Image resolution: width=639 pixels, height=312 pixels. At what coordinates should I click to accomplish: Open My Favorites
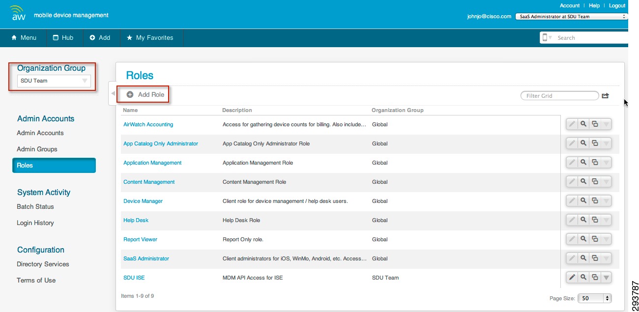[150, 38]
